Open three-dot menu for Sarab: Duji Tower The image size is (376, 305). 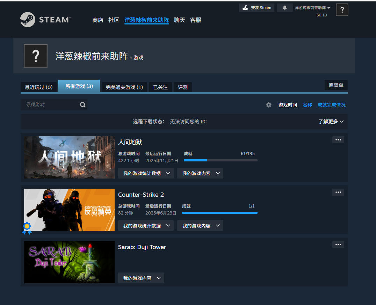pos(338,245)
